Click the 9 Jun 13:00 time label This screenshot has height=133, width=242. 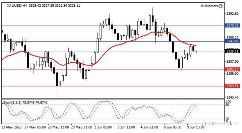195,127
